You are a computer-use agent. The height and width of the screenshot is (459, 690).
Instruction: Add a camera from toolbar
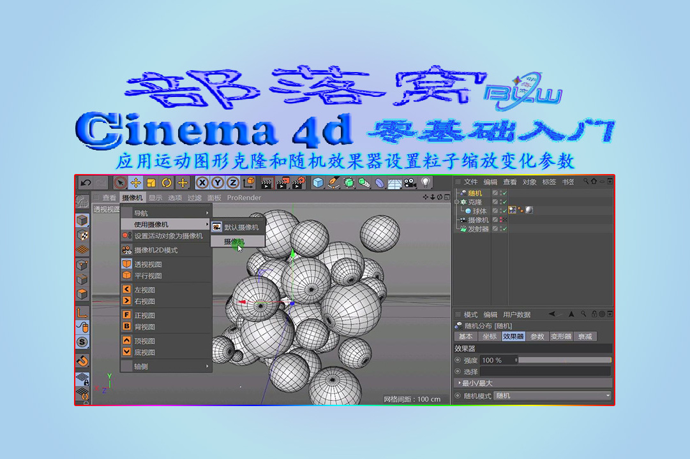click(410, 182)
